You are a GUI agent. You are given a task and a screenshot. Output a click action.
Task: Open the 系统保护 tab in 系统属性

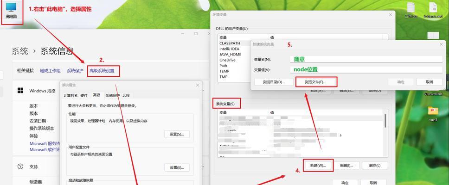[x=113, y=95]
